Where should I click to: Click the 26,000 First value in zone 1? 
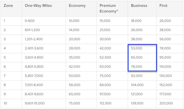pos(165,21)
